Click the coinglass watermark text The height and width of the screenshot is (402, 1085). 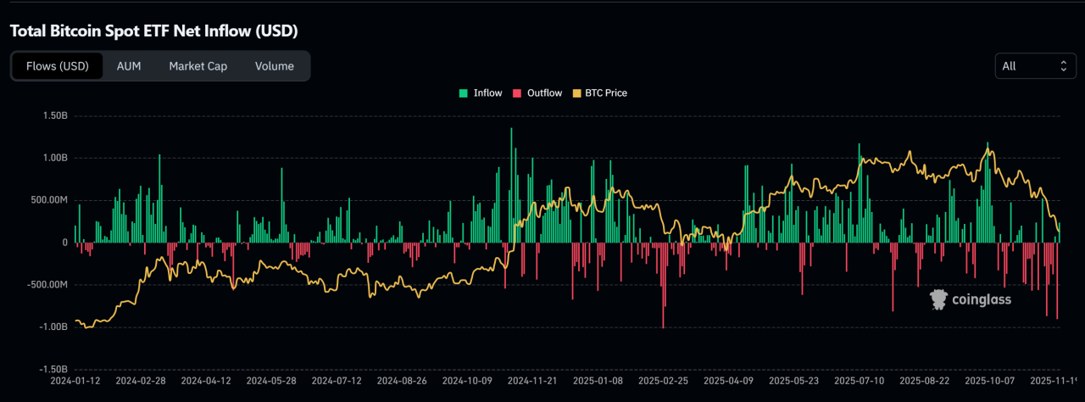tap(982, 299)
